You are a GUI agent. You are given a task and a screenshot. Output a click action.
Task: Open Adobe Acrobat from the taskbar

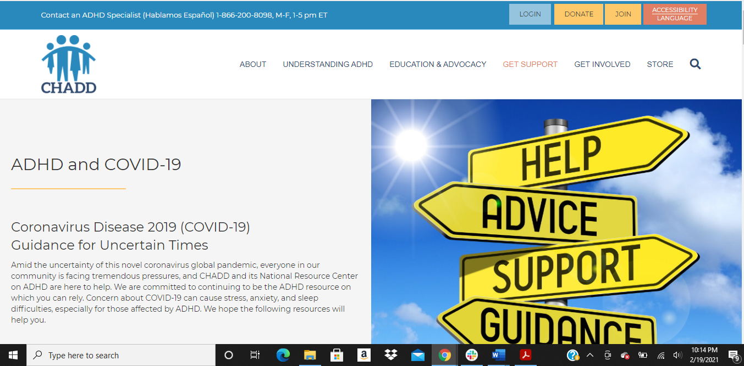(x=525, y=355)
